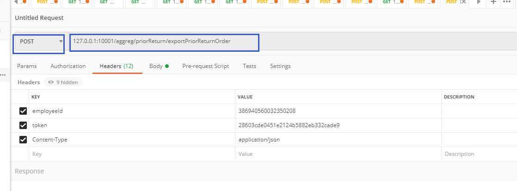Viewport: 517px width, 191px height.
Task: Open a new request tab with plus icon
Action: (493, 2)
